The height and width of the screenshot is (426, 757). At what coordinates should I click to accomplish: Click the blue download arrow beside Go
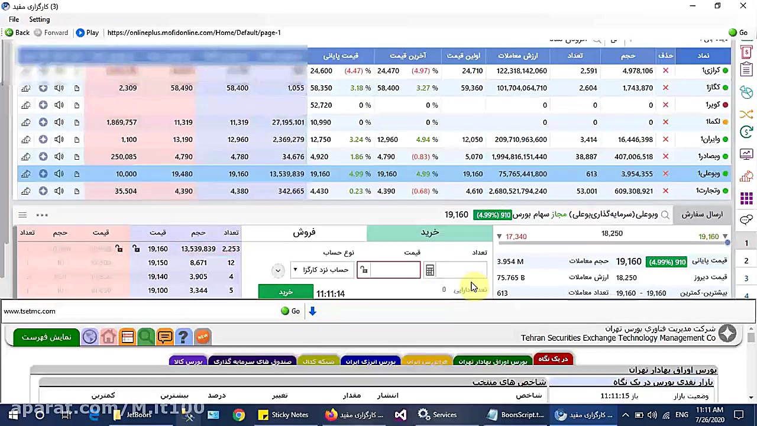click(x=312, y=311)
